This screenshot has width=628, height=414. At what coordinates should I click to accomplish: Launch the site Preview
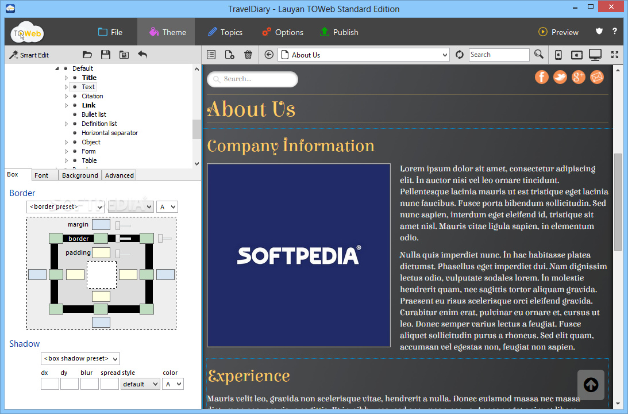pyautogui.click(x=558, y=32)
